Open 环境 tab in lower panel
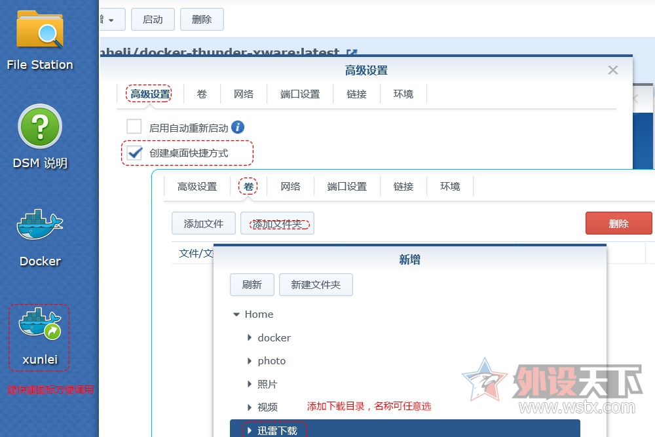Viewport: 655px width, 437px height. coord(450,186)
